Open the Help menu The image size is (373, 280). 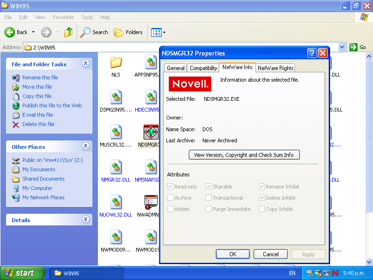pos(105,17)
